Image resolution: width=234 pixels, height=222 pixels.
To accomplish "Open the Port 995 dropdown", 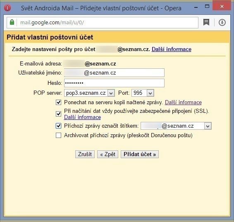I will [x=150, y=93].
